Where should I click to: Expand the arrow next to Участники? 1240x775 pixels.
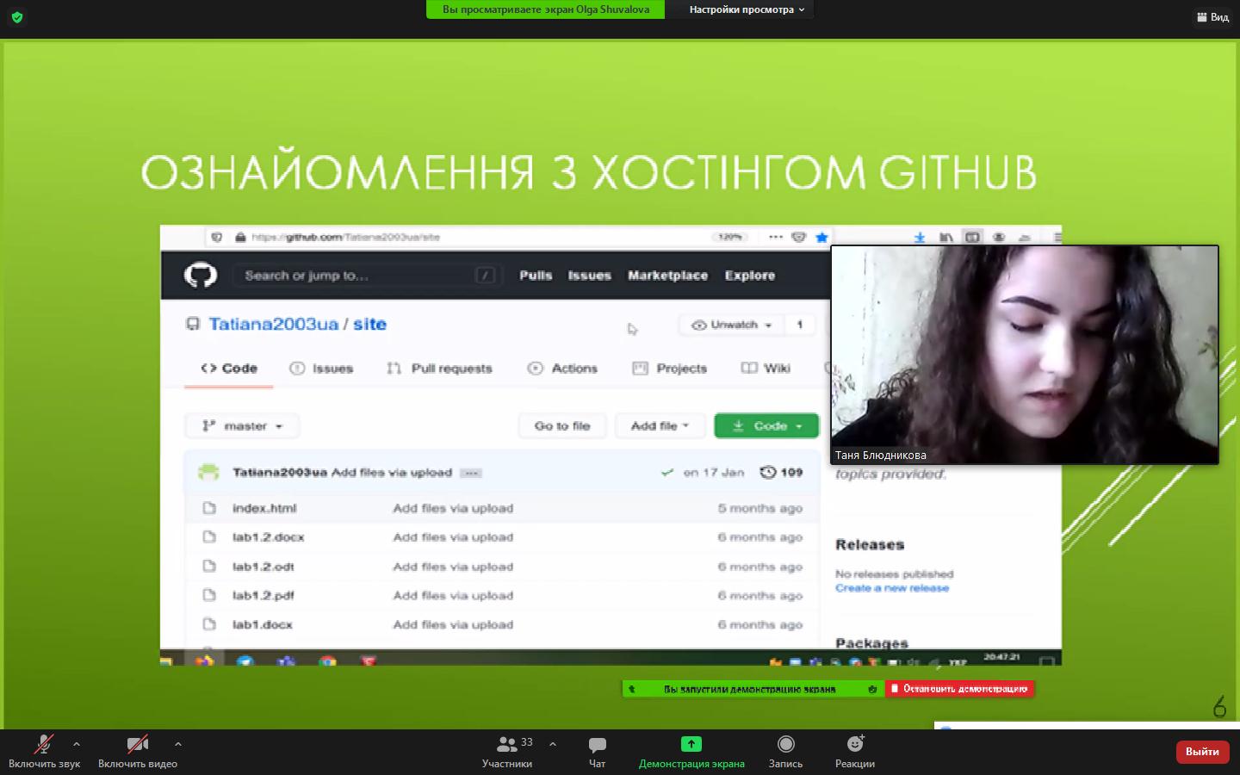click(x=553, y=744)
